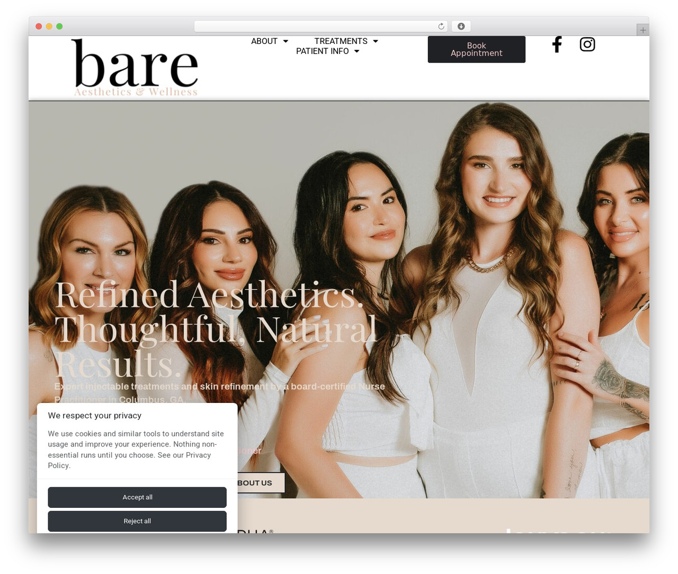Click the Book Appointment button

(477, 49)
